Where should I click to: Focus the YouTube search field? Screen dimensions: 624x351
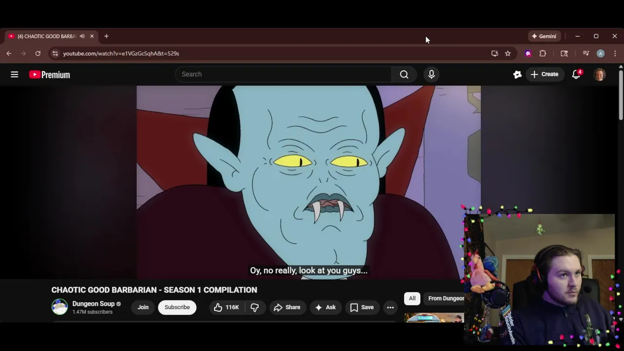tap(283, 74)
